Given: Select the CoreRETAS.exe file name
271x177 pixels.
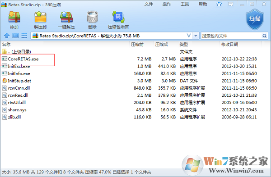Looking at the screenshot, I should [x=23, y=59].
